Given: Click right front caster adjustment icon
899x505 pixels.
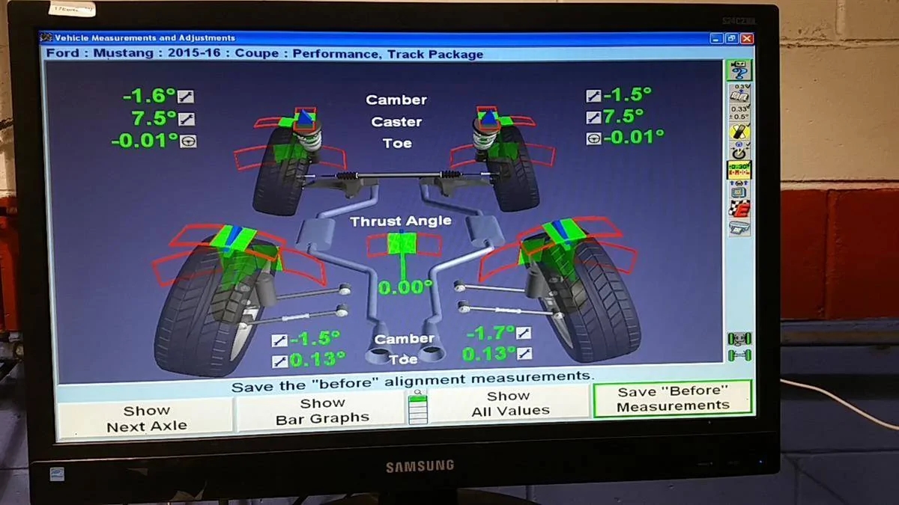Looking at the screenshot, I should [593, 117].
